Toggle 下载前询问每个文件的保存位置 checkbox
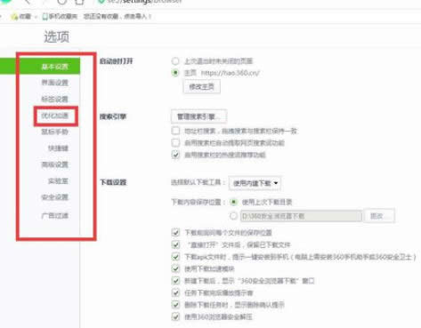 point(175,233)
